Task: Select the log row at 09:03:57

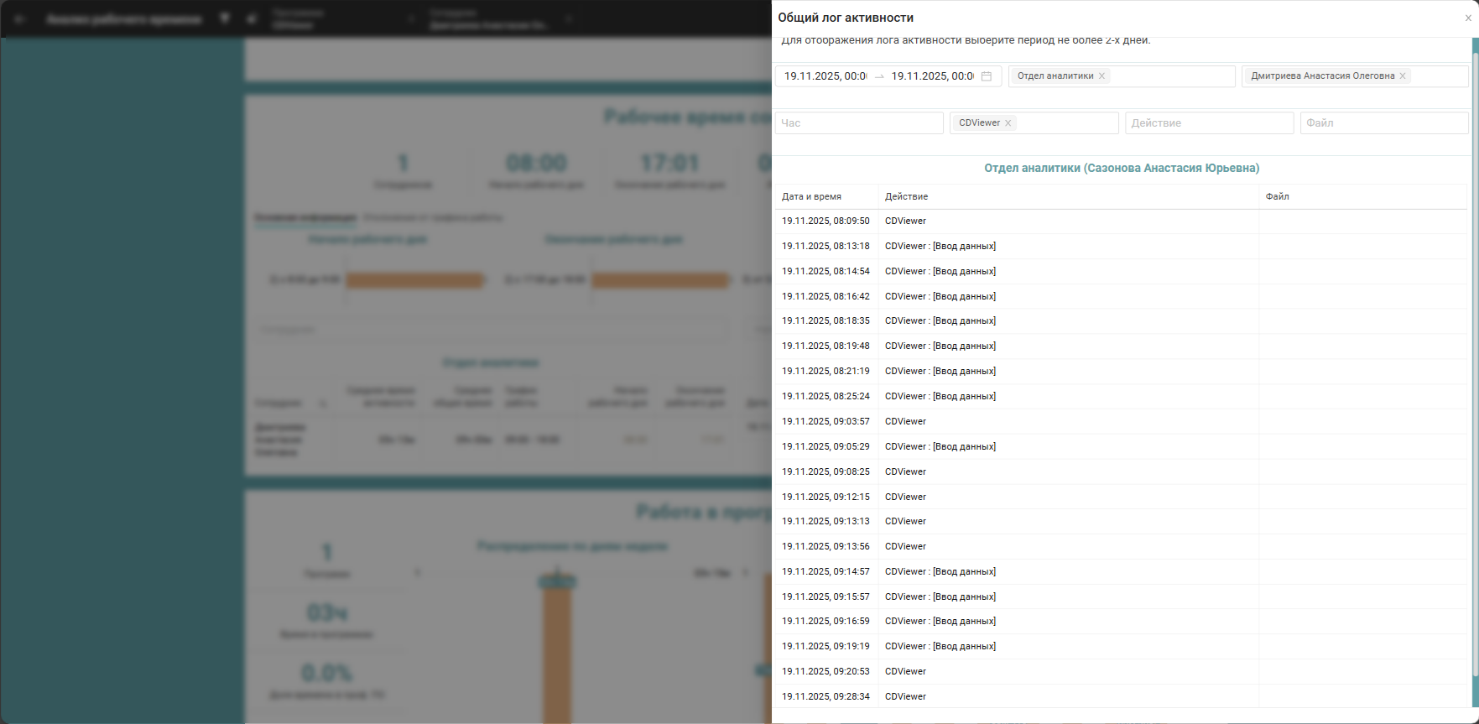Action: (1121, 422)
